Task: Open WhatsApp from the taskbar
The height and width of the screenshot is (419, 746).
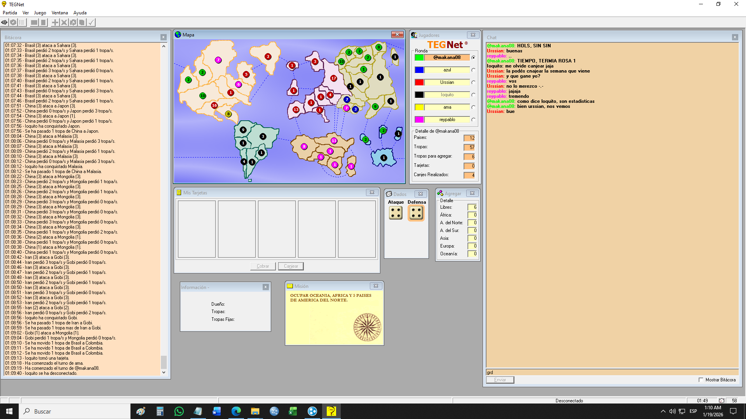Action: pyautogui.click(x=179, y=411)
